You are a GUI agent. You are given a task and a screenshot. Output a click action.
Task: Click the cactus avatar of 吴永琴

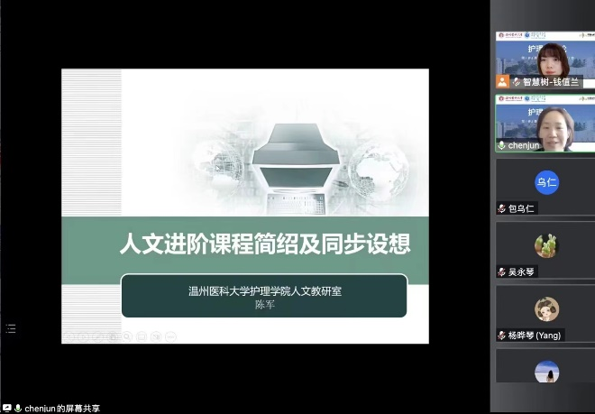[546, 245]
